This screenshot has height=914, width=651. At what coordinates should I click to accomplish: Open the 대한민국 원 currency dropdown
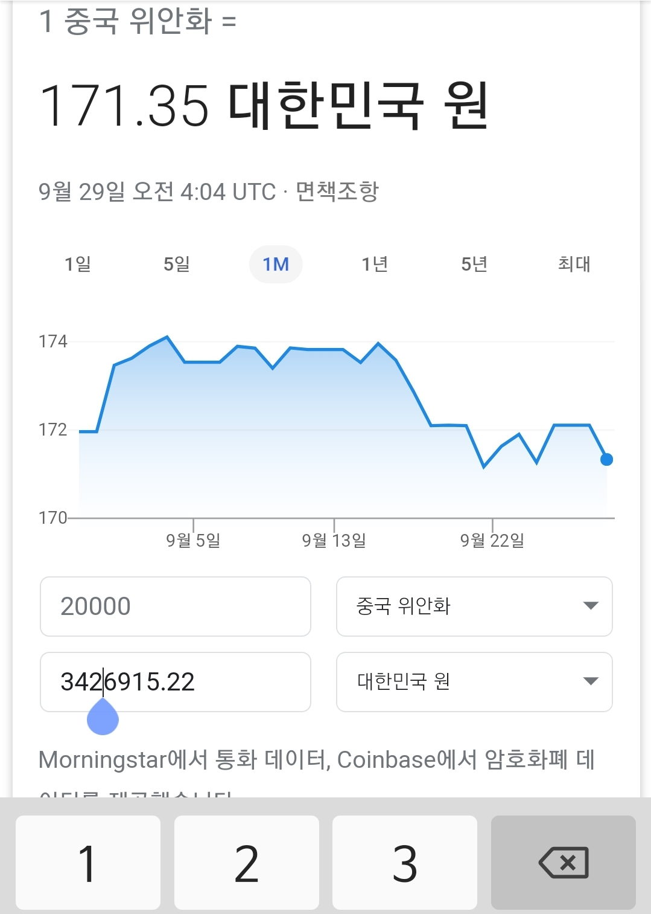tap(474, 681)
